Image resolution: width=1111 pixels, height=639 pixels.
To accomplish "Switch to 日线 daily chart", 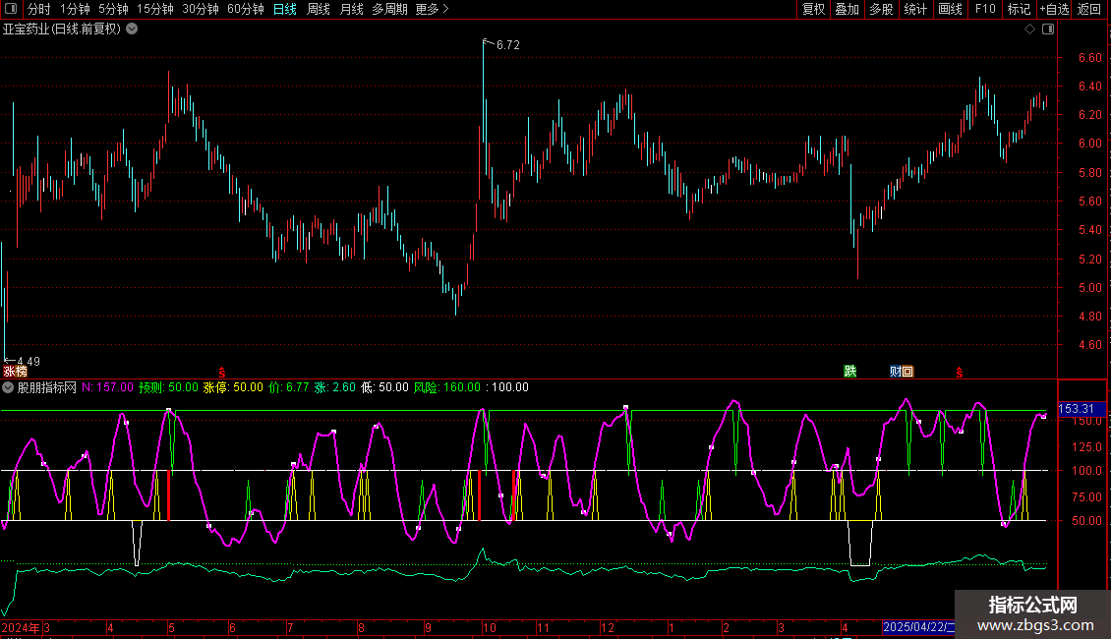I will tap(285, 9).
